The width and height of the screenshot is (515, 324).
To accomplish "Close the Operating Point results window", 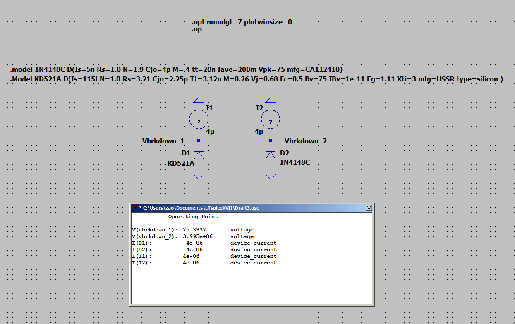I will click(369, 208).
